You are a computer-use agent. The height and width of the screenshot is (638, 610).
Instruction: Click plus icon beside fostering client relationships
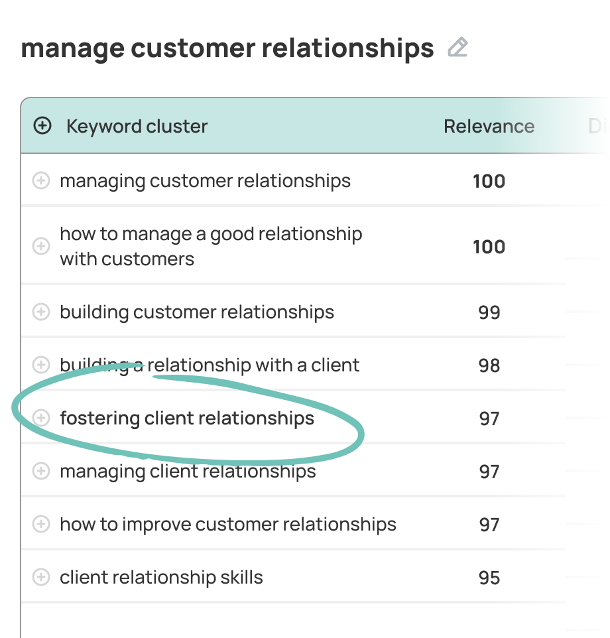(41, 418)
